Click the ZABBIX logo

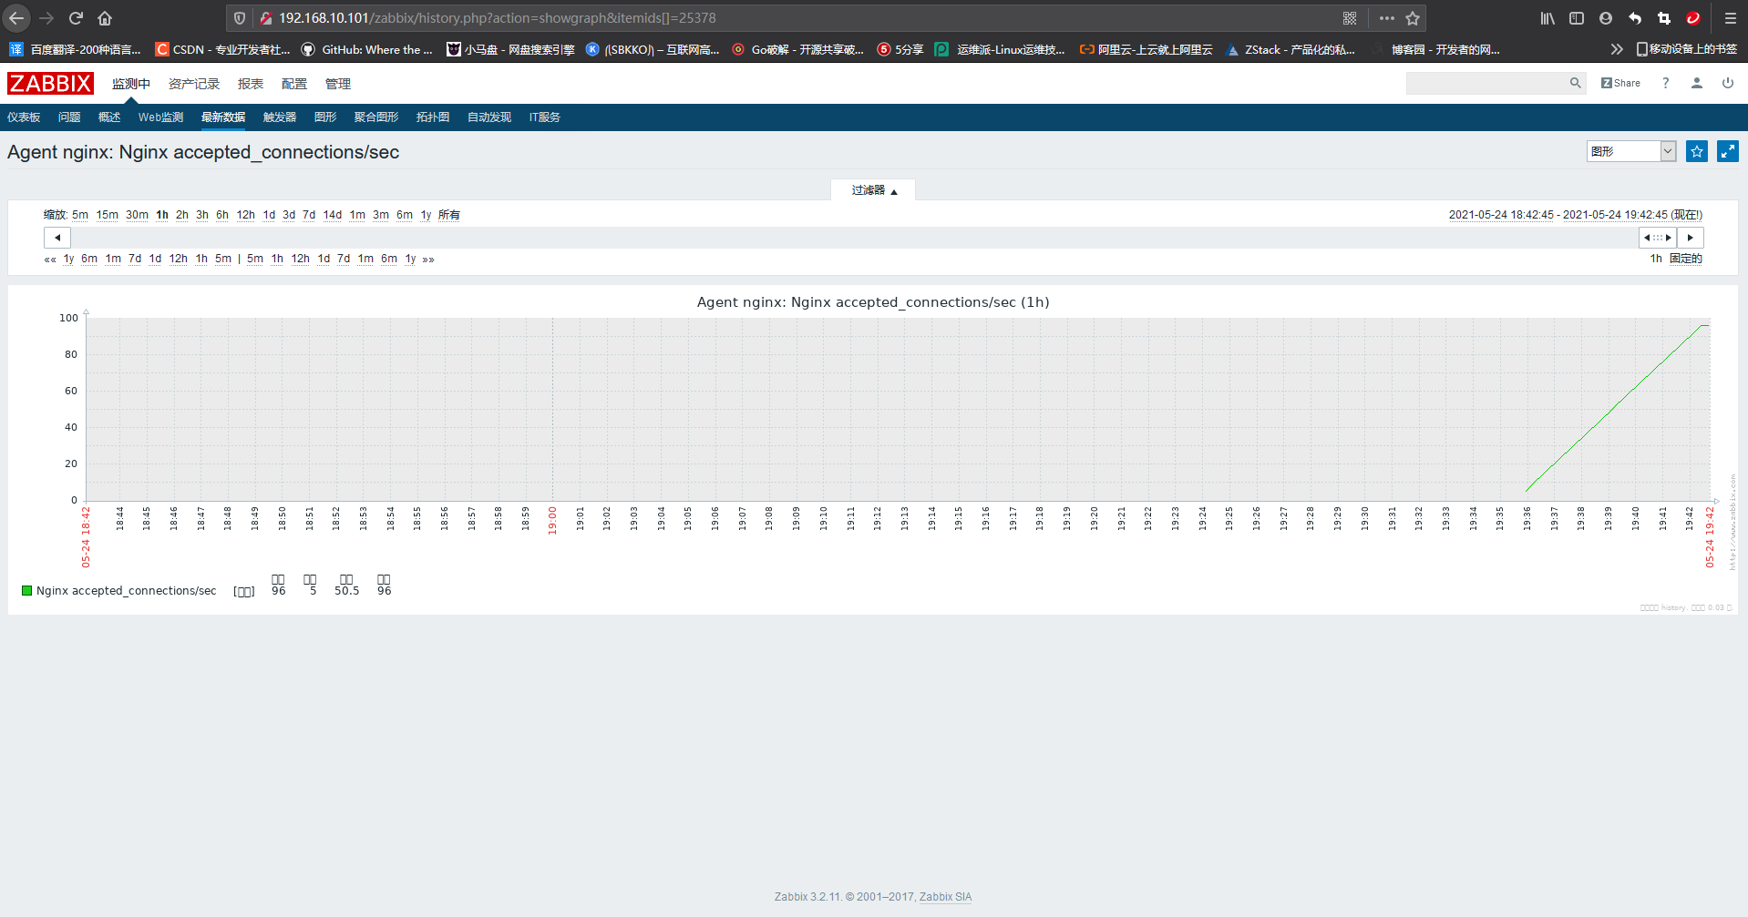(x=50, y=84)
